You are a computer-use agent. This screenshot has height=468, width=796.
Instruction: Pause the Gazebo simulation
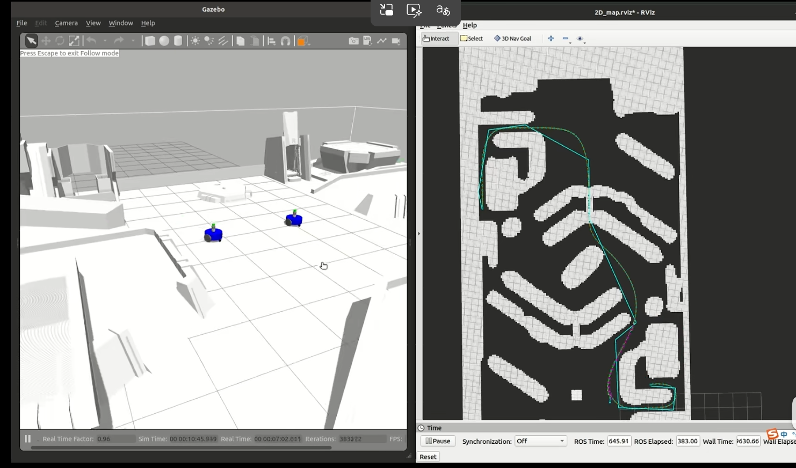point(27,438)
